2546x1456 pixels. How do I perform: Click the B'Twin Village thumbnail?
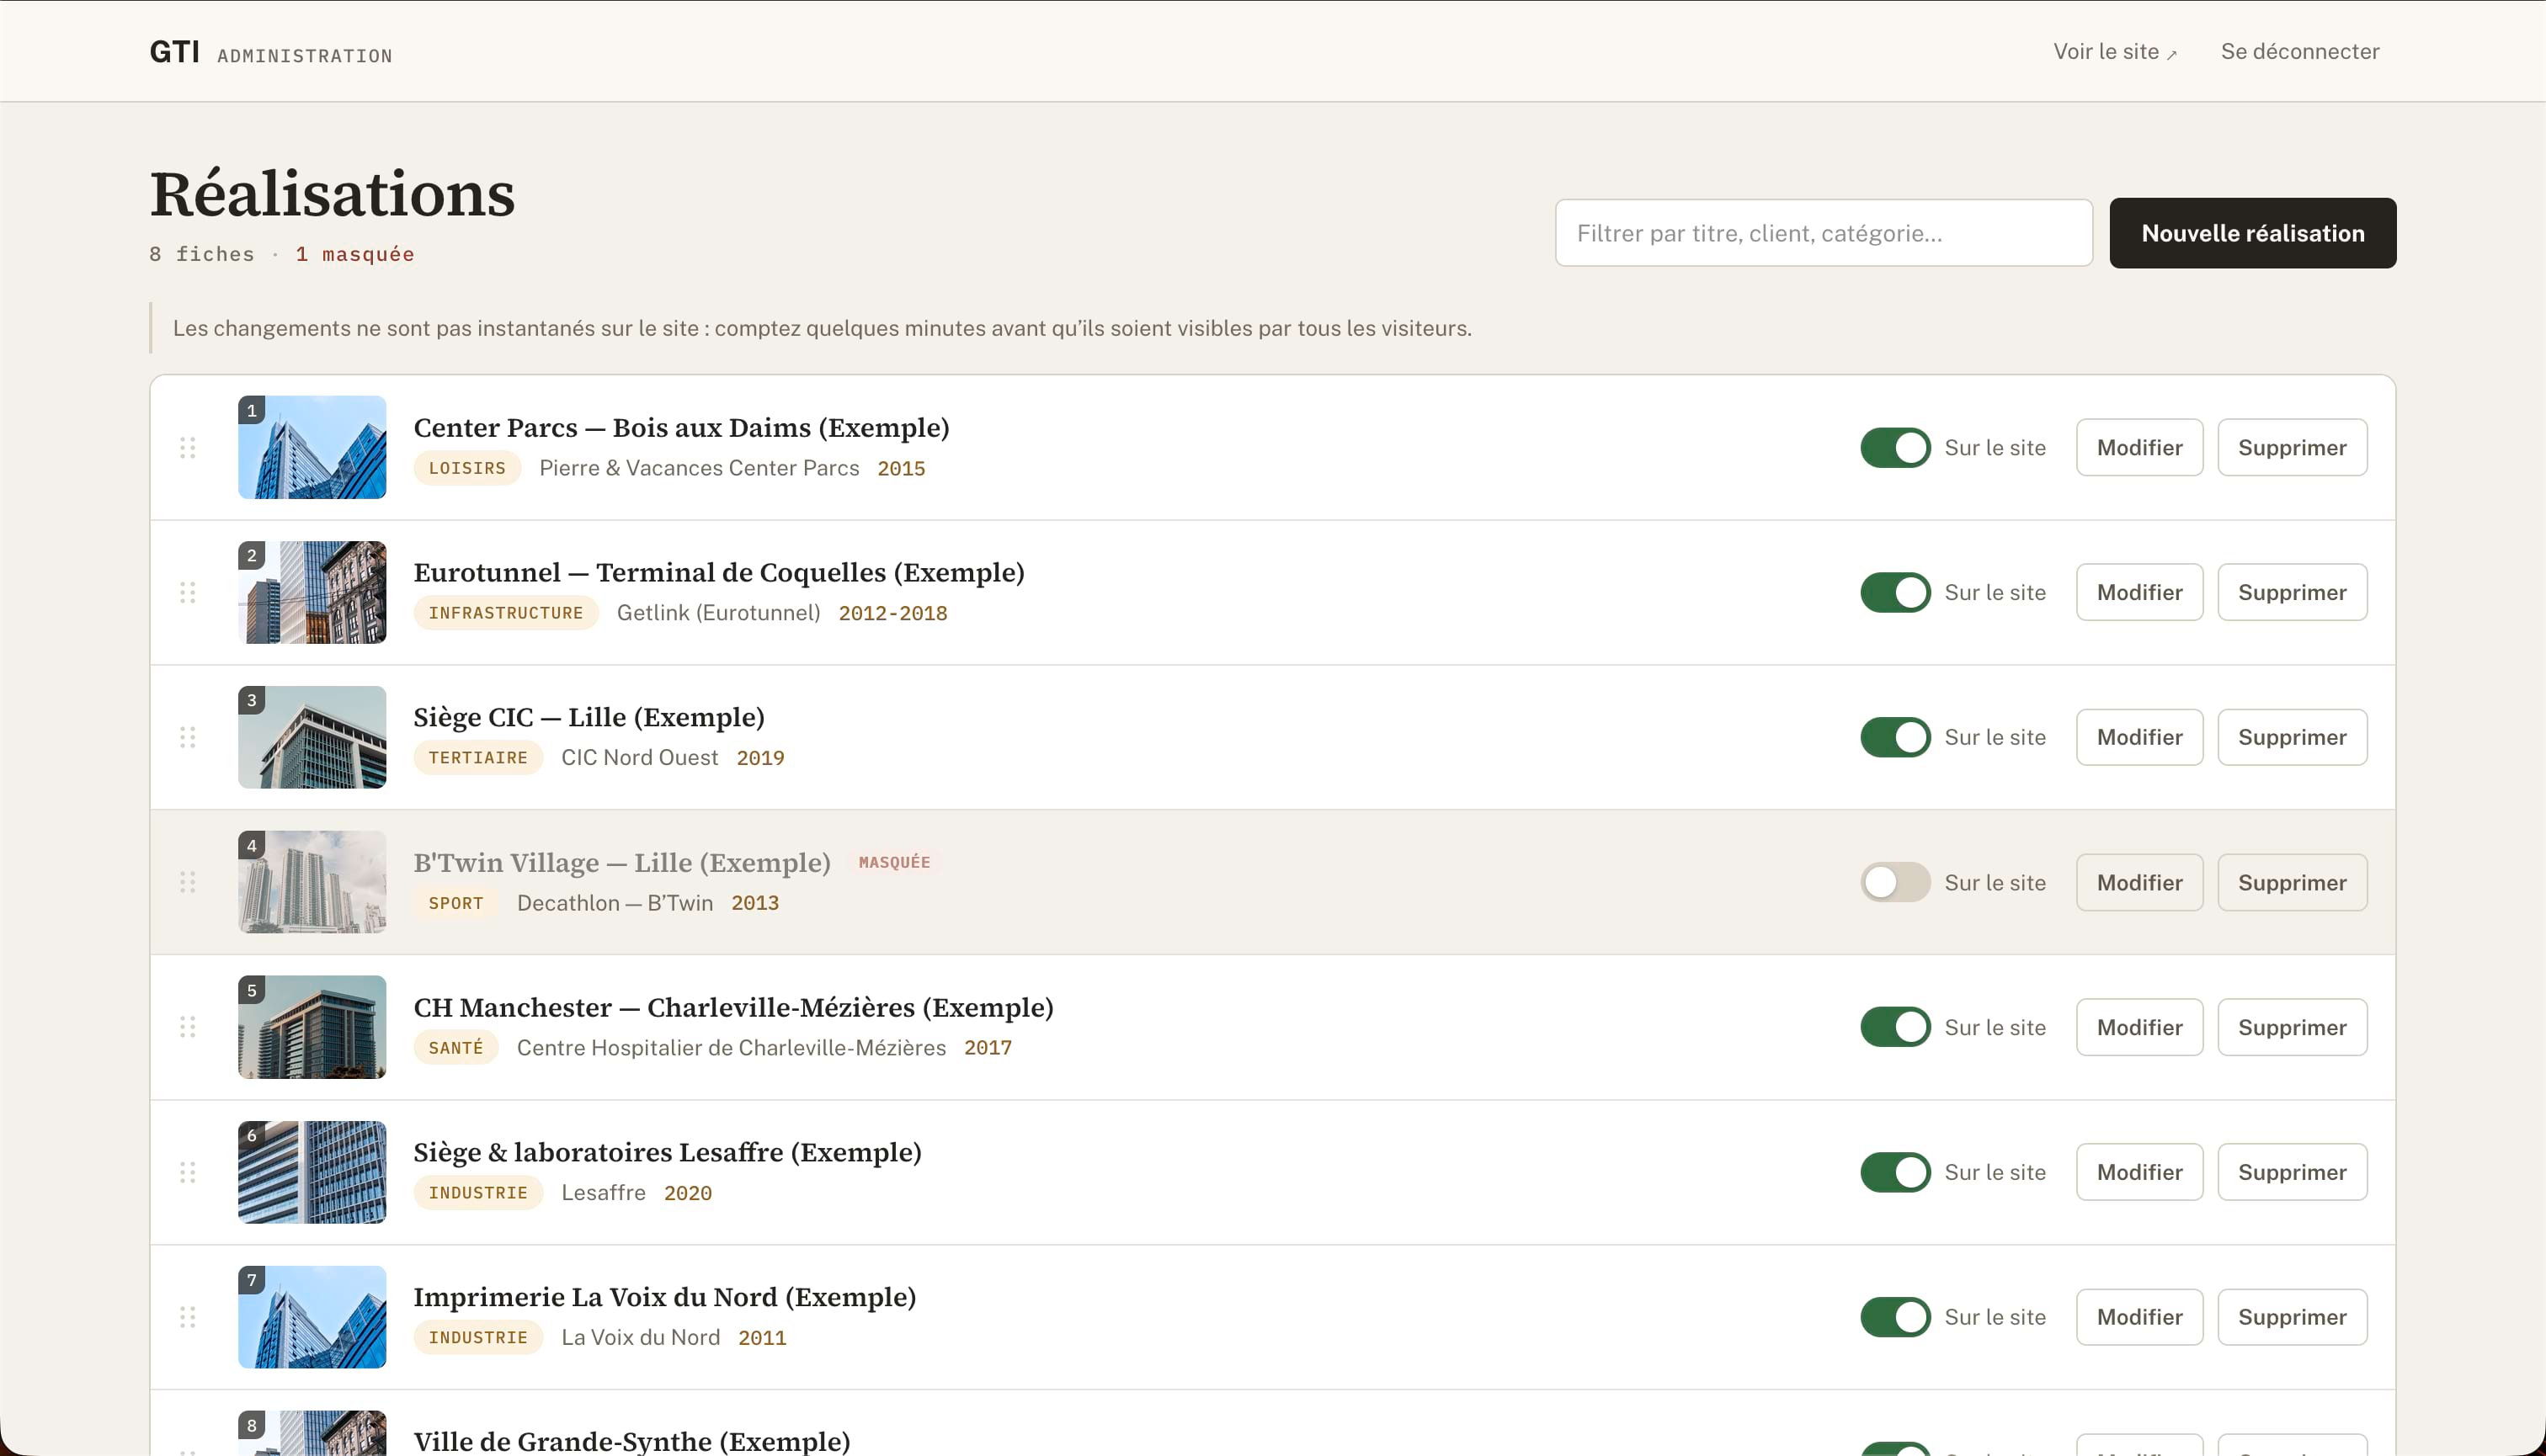point(312,882)
